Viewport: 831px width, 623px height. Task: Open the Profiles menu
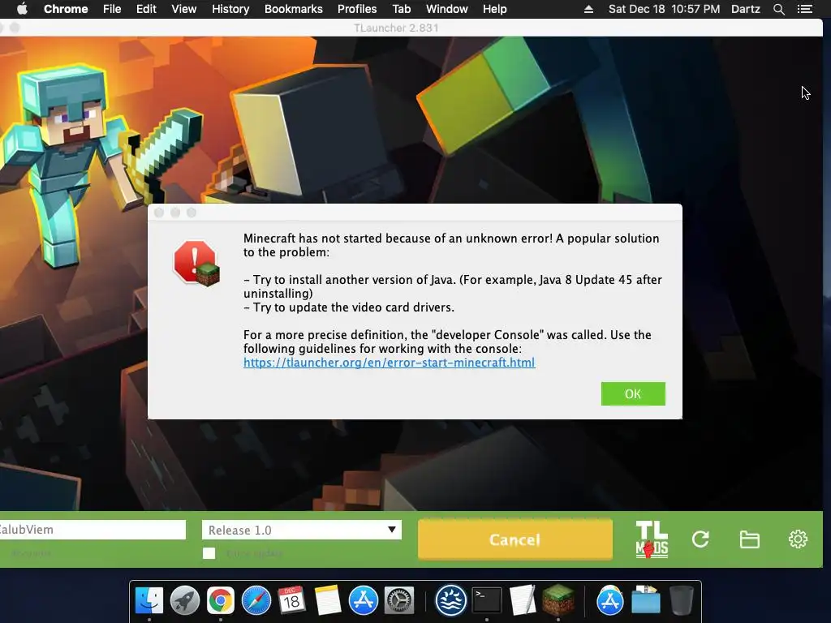357,9
